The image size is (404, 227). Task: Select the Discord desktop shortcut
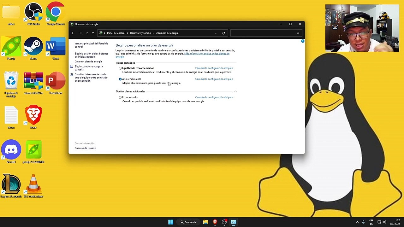point(11,152)
